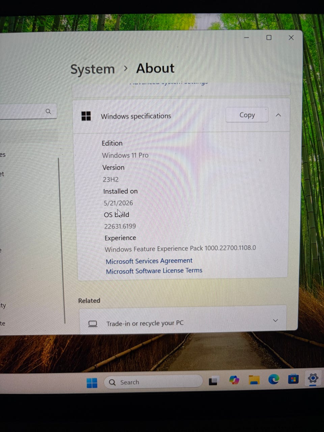Click the About page title
This screenshot has width=324, height=432.
pyautogui.click(x=155, y=68)
